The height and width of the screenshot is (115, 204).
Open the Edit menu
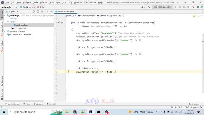click(x=12, y=2)
